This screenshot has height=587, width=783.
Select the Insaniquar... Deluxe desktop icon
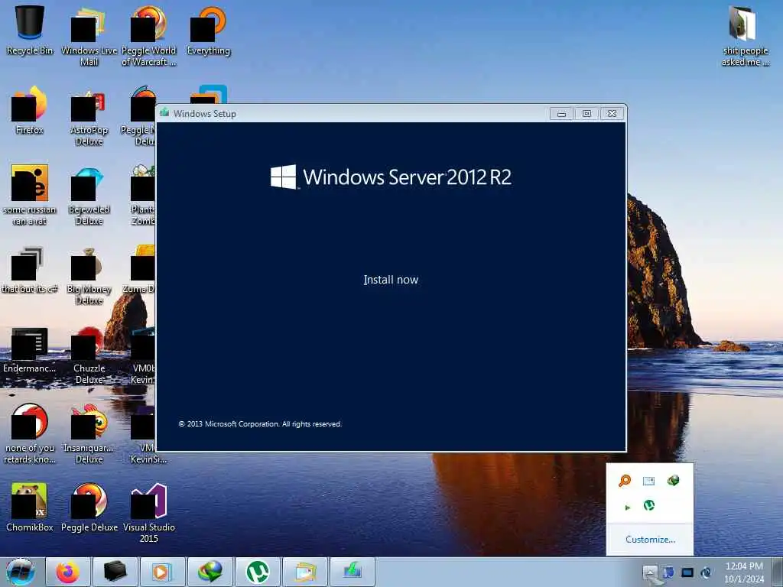tap(89, 433)
